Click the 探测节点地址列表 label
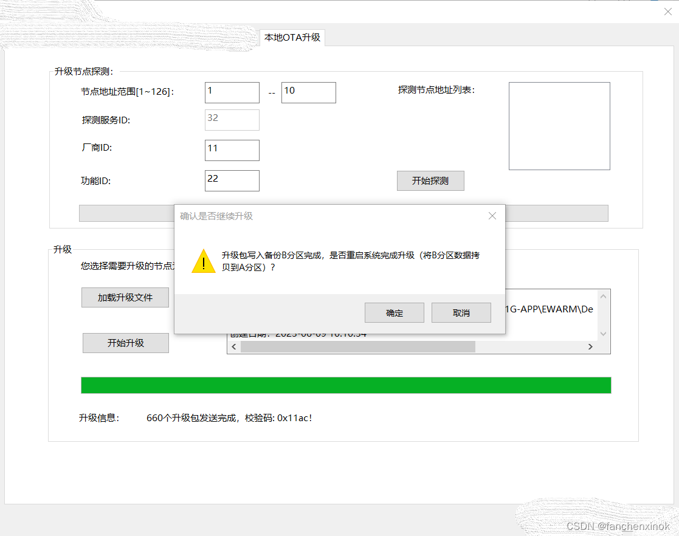The image size is (679, 536). point(436,90)
